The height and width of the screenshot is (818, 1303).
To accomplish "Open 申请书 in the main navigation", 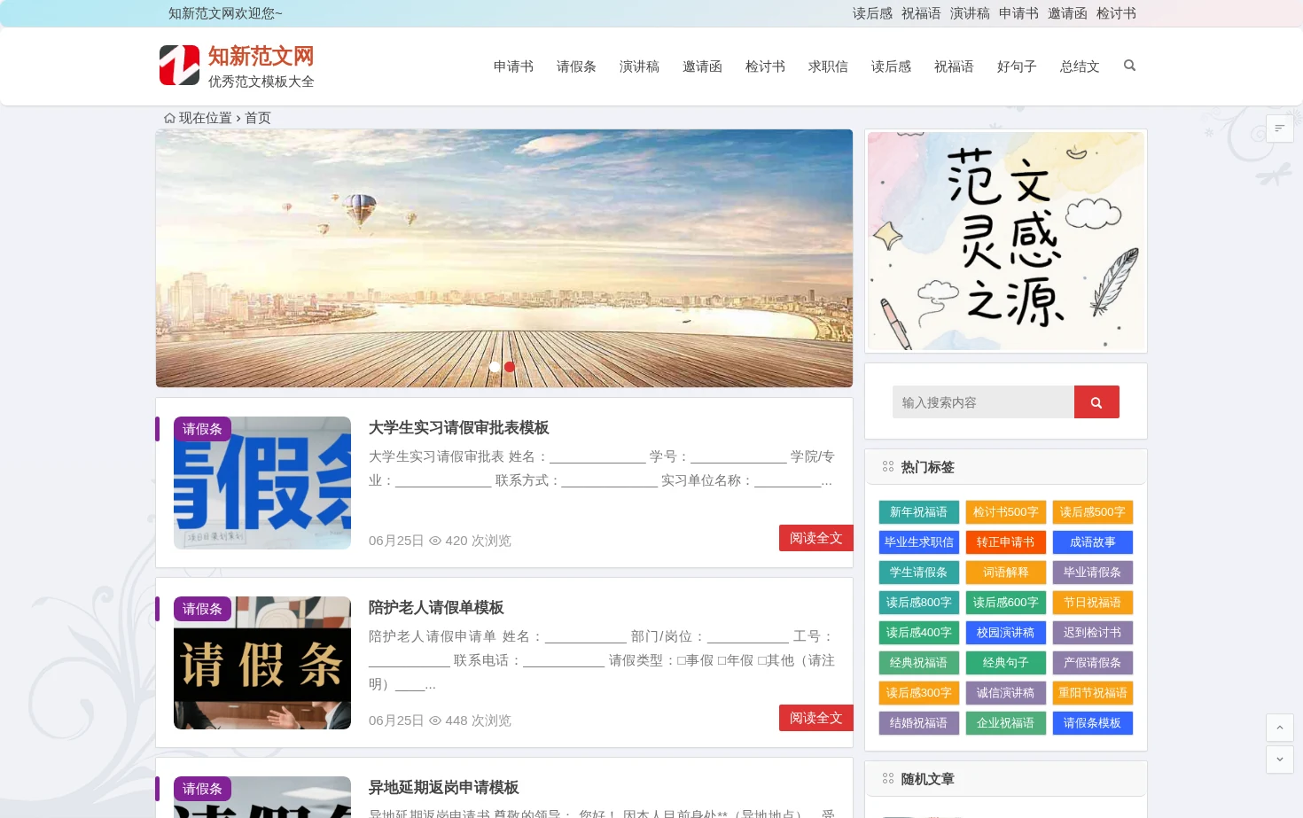I will click(x=513, y=66).
